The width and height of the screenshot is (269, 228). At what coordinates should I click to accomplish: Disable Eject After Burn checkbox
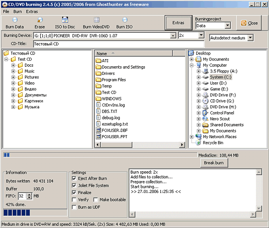point(74,178)
